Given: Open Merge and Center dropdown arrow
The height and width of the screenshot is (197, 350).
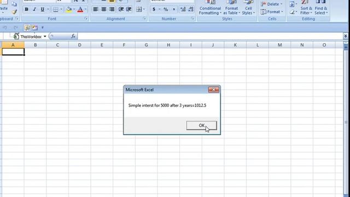Looking at the screenshot, I should tap(144, 9).
